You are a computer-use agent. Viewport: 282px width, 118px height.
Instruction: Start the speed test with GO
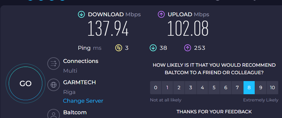tap(26, 84)
